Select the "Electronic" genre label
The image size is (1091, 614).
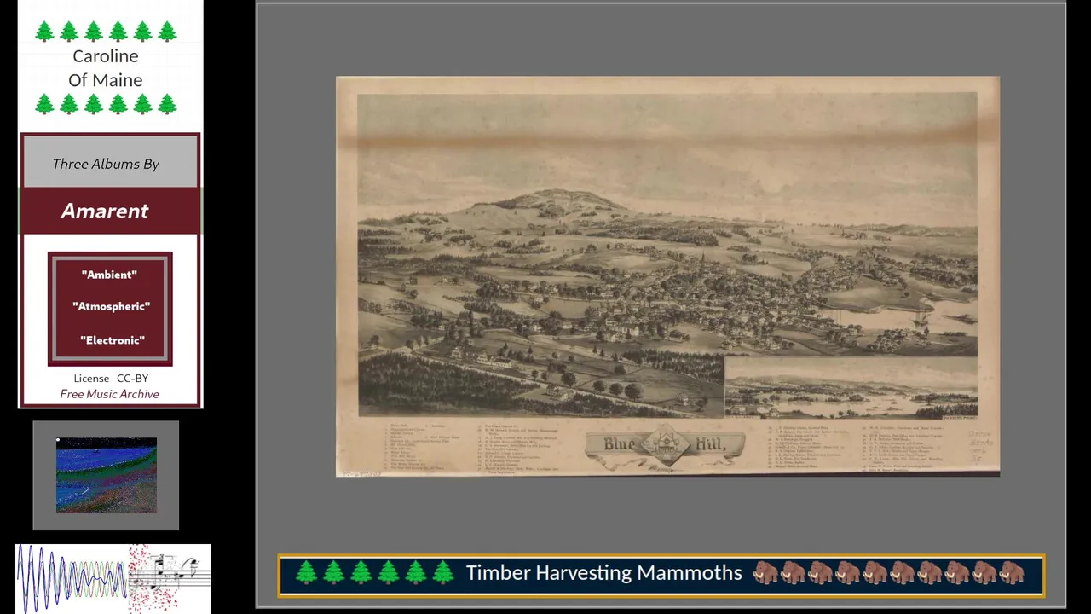click(x=112, y=340)
